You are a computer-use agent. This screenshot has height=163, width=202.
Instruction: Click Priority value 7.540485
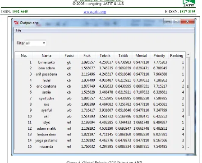click(160, 146)
